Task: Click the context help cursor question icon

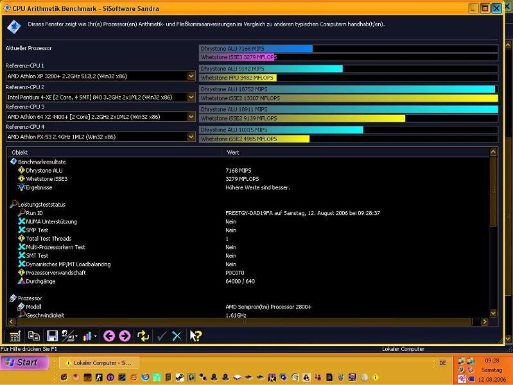Action: (x=196, y=336)
